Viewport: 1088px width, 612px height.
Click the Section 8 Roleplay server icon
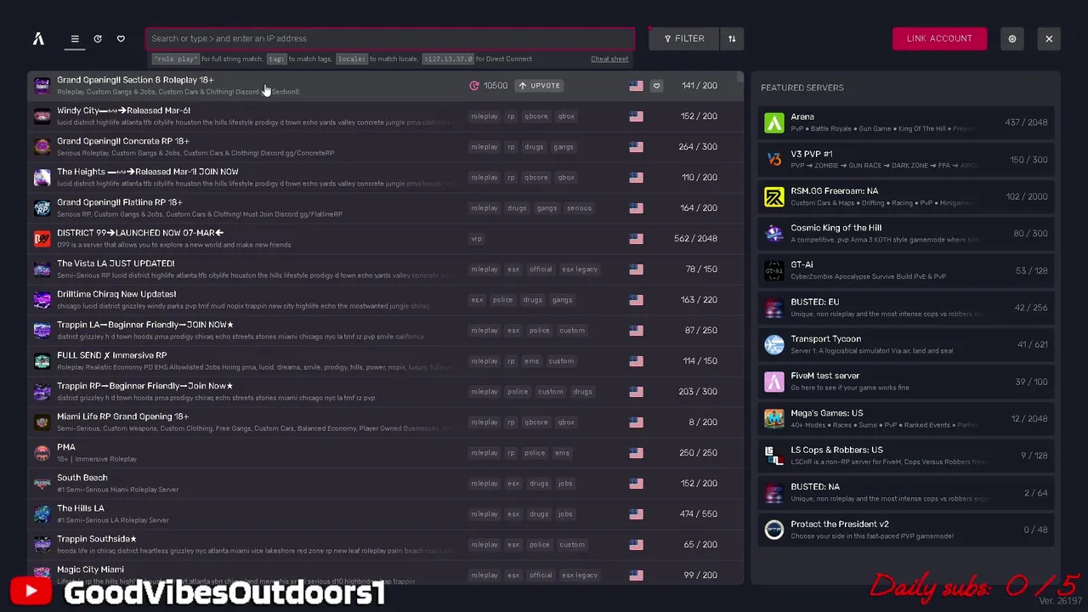pyautogui.click(x=42, y=85)
